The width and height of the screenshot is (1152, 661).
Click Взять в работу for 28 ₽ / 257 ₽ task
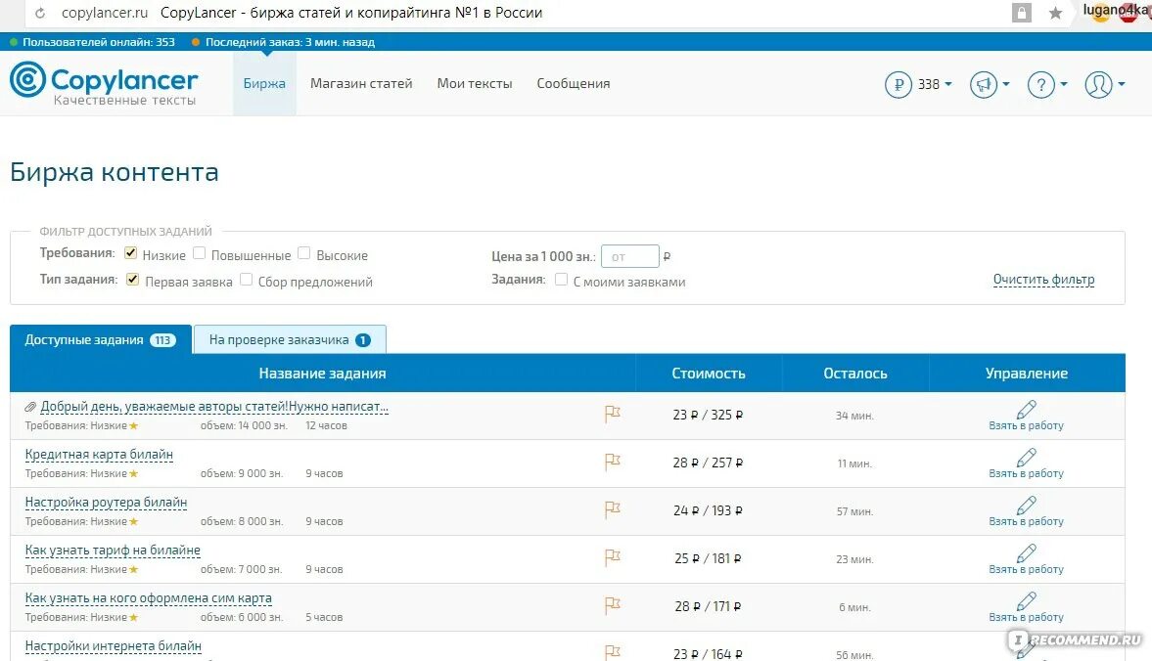pyautogui.click(x=1027, y=474)
